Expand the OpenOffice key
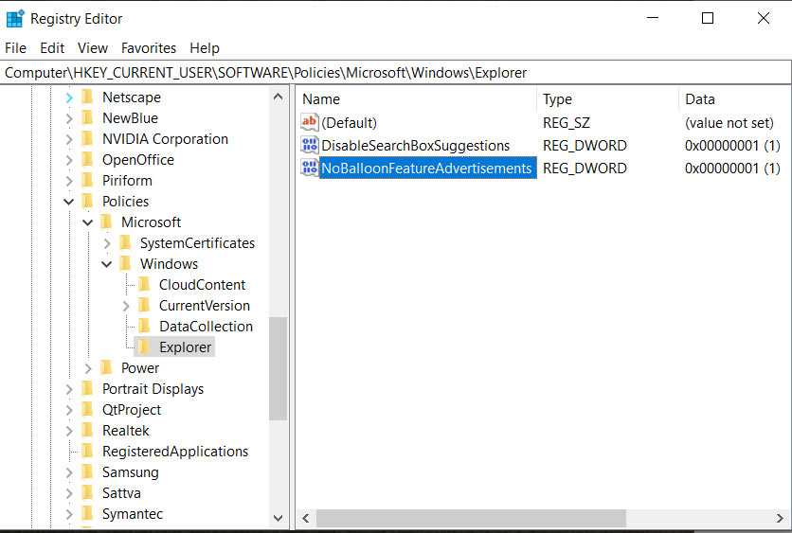 (69, 160)
